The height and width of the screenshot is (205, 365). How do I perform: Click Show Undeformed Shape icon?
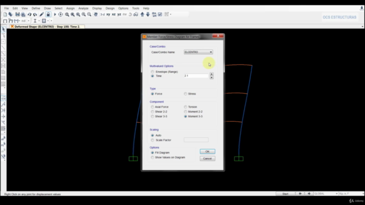pos(5,21)
